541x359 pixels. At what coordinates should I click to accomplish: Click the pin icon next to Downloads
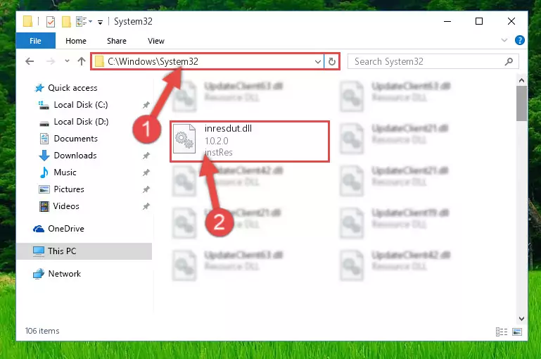pos(146,156)
